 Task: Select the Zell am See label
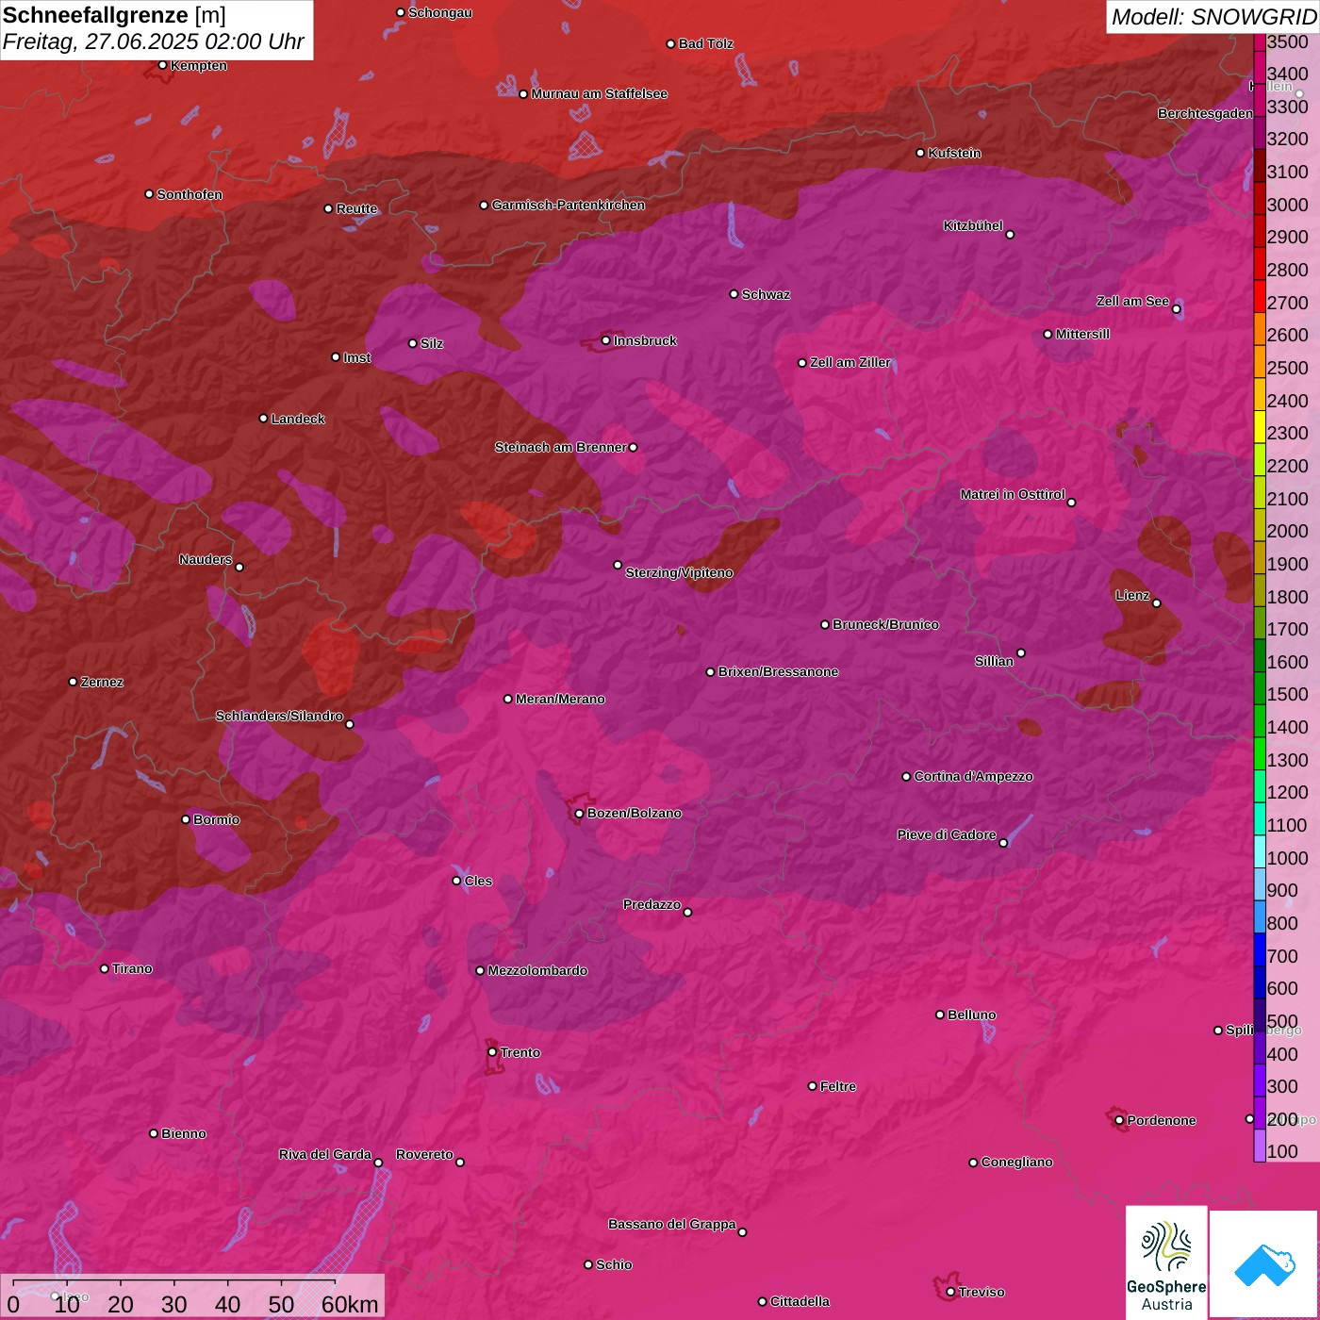pyautogui.click(x=1132, y=301)
